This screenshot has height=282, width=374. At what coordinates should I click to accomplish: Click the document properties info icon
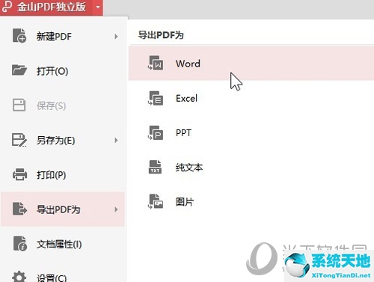[x=19, y=243]
